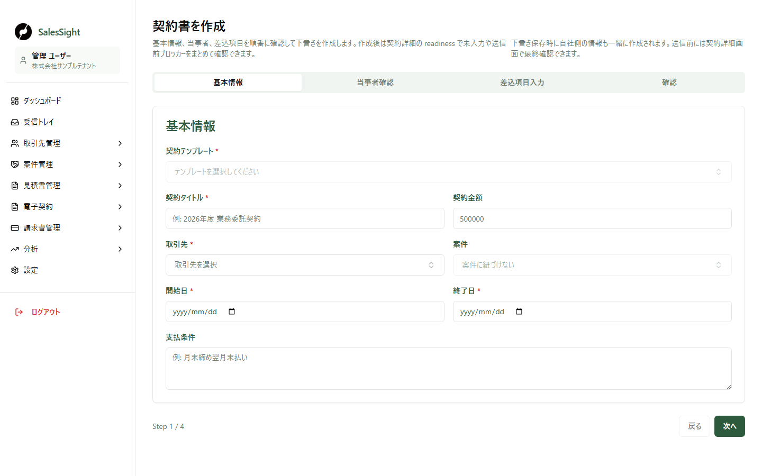This screenshot has width=762, height=476.
Task: Click the 電子契約 document icon
Action: [x=15, y=207]
